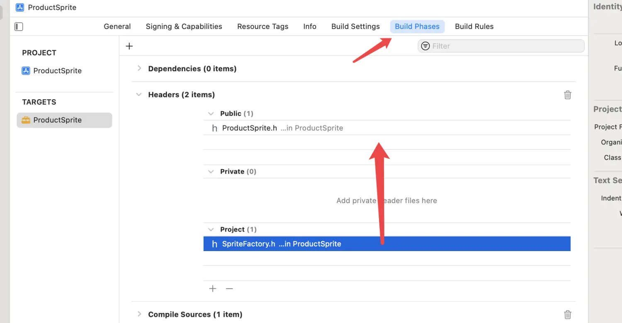Collapse the Private headers group
Image resolution: width=622 pixels, height=323 pixels.
point(211,171)
